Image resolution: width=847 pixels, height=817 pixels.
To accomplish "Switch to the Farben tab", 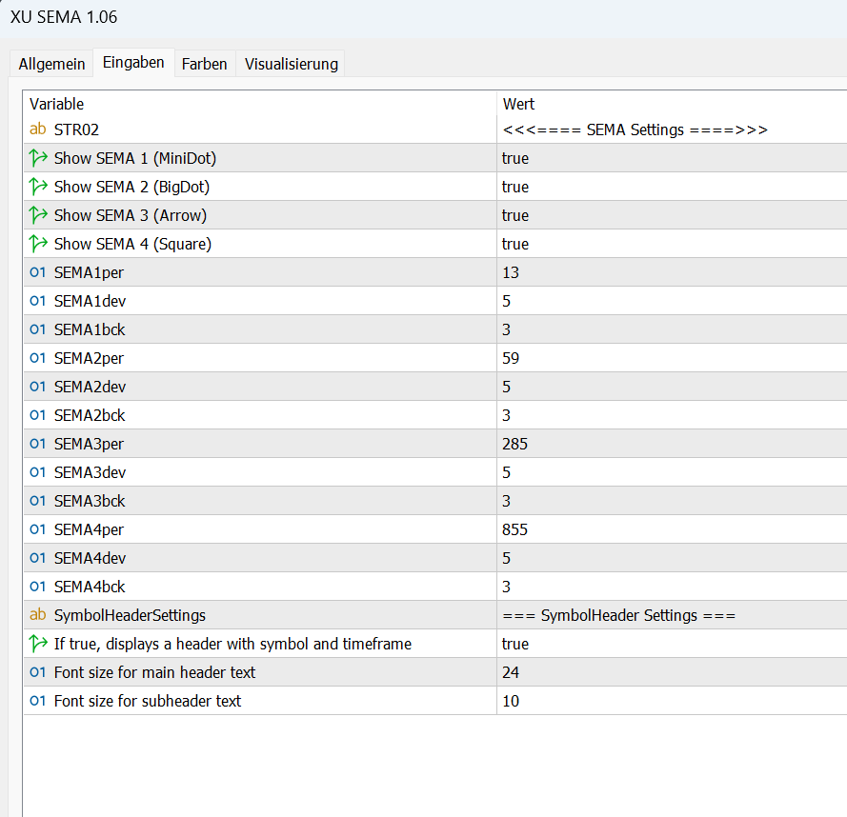I will click(x=205, y=64).
